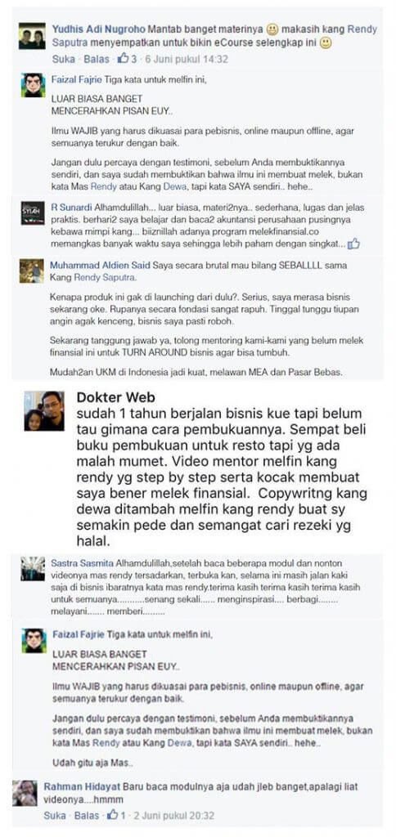Click Balas under Yudhis's comment

click(x=97, y=59)
